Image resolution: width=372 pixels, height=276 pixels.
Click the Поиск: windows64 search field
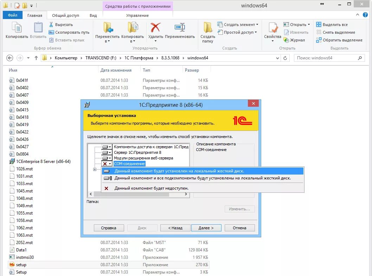tap(329, 58)
